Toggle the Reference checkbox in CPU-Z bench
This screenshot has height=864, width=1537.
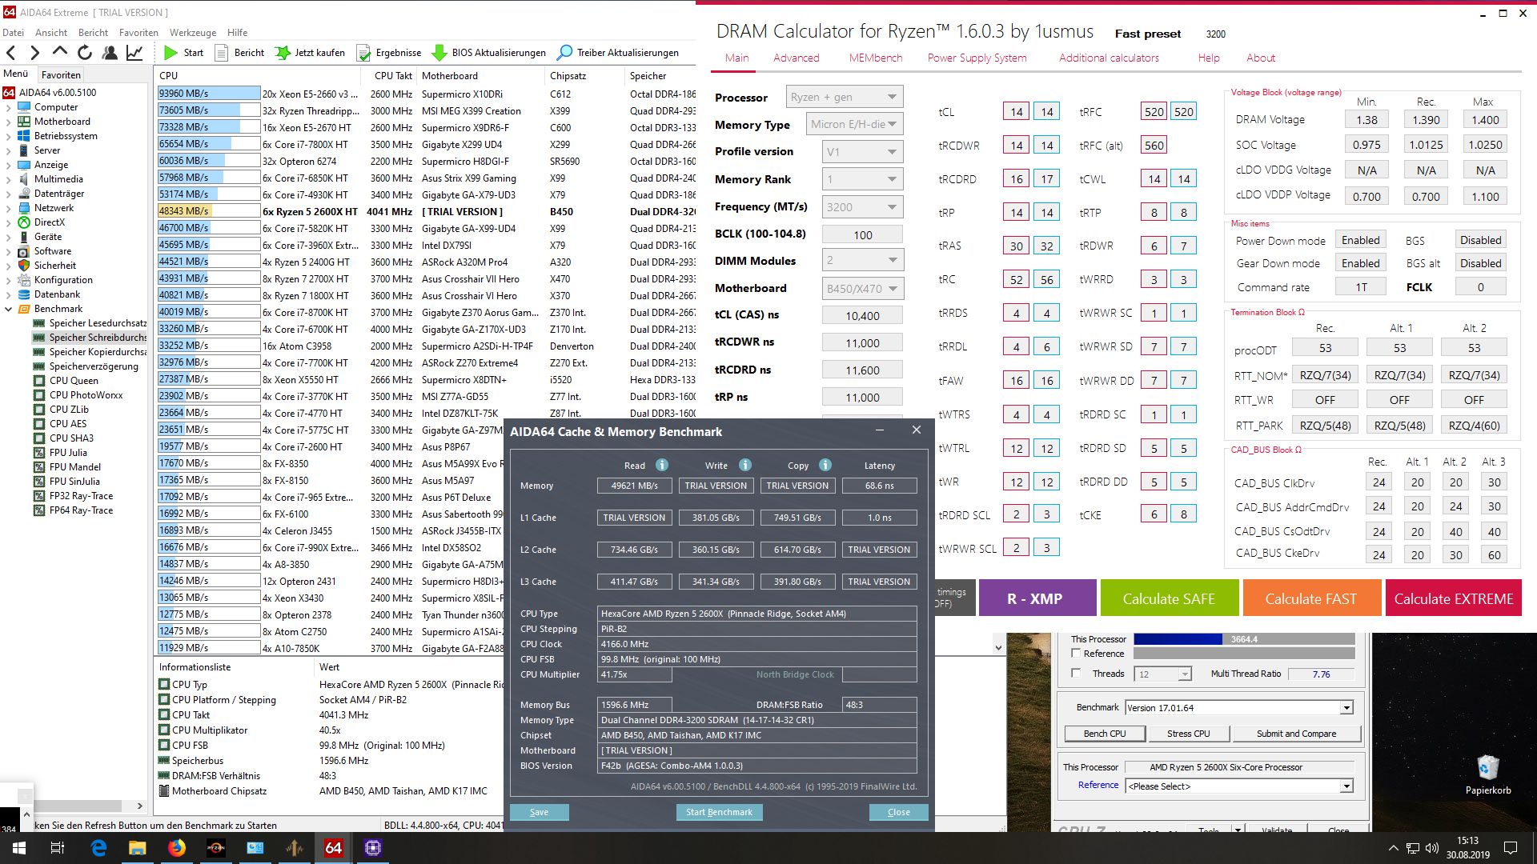point(1076,654)
